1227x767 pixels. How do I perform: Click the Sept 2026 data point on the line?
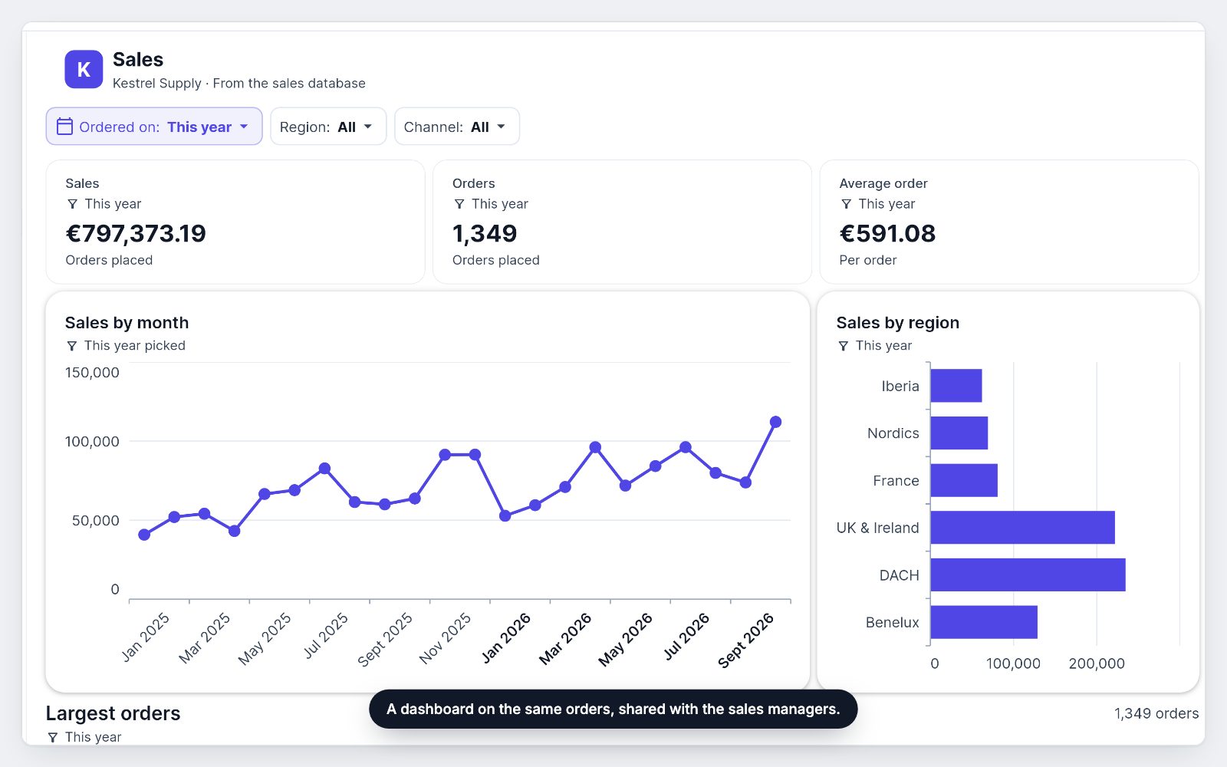coord(775,422)
